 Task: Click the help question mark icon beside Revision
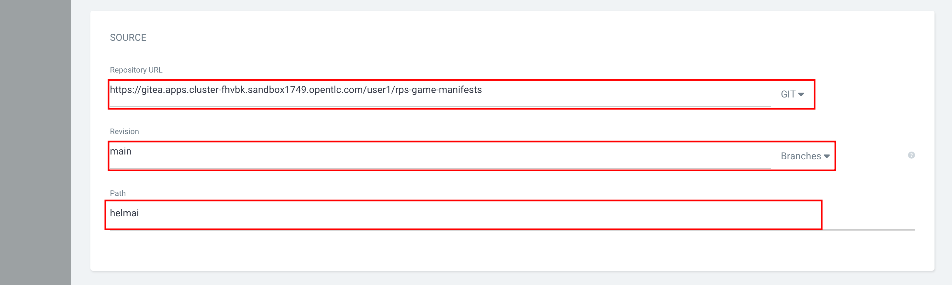911,155
